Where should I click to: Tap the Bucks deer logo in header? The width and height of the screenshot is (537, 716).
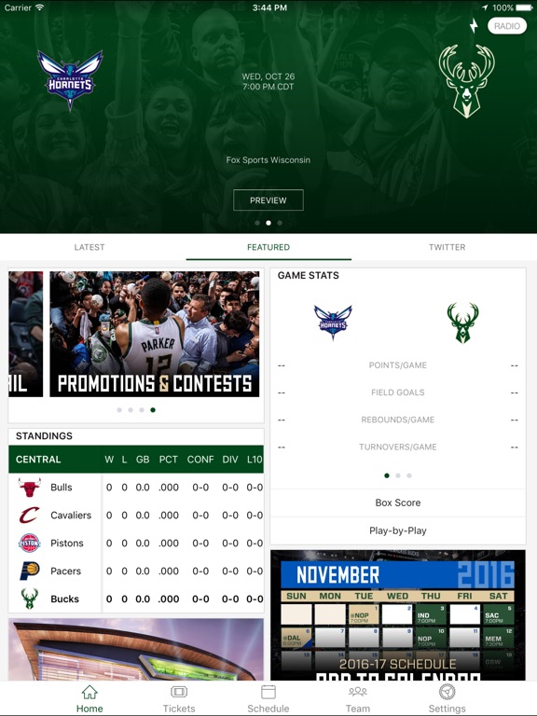pos(466,81)
